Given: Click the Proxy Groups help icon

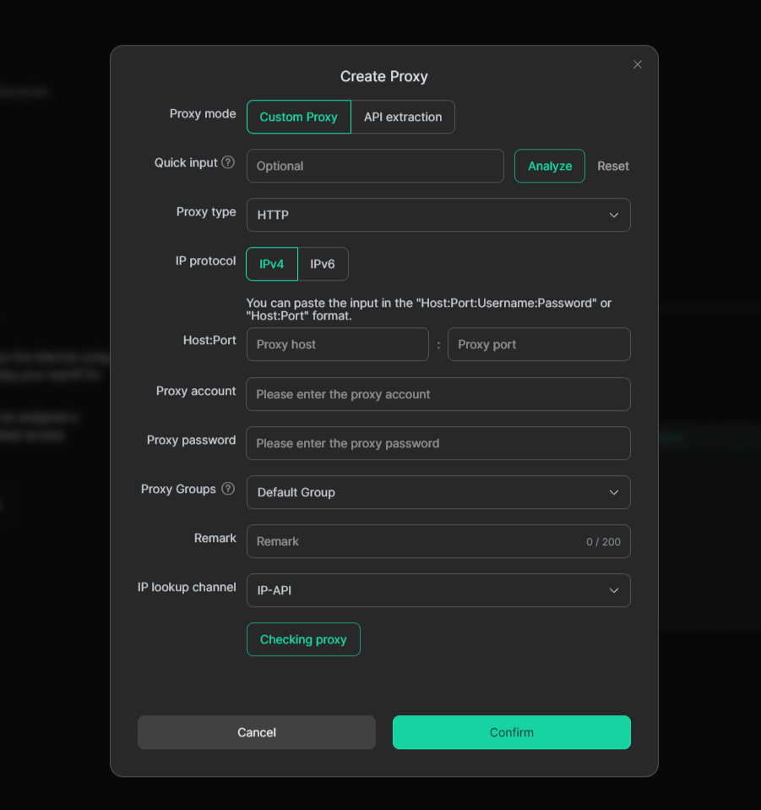Looking at the screenshot, I should point(228,489).
